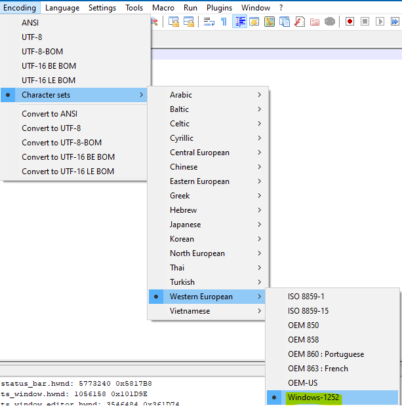This screenshot has width=402, height=406.
Task: Open the Folder as Workspace icon
Action: pyautogui.click(x=315, y=22)
